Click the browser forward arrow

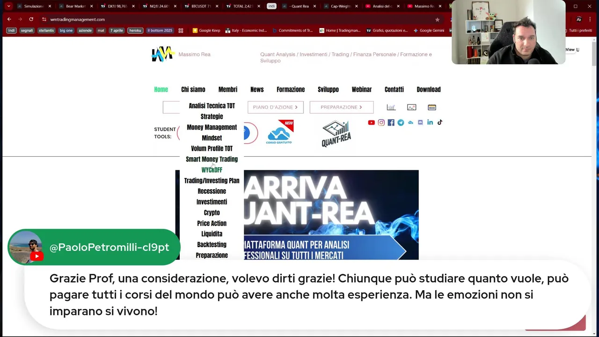pyautogui.click(x=20, y=19)
